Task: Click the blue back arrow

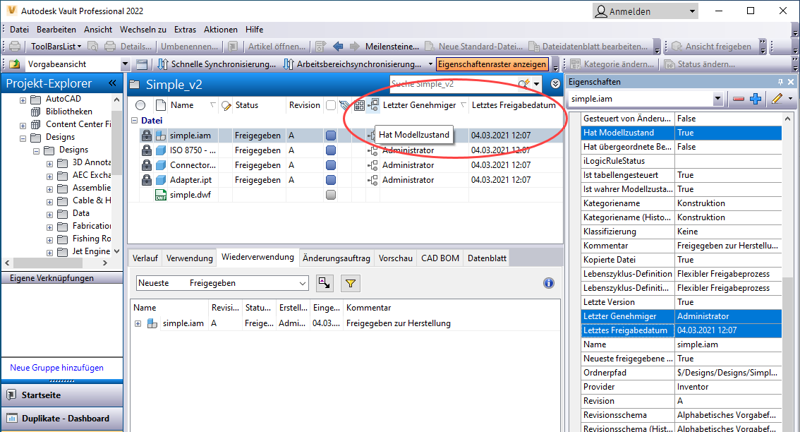Action: (x=338, y=47)
